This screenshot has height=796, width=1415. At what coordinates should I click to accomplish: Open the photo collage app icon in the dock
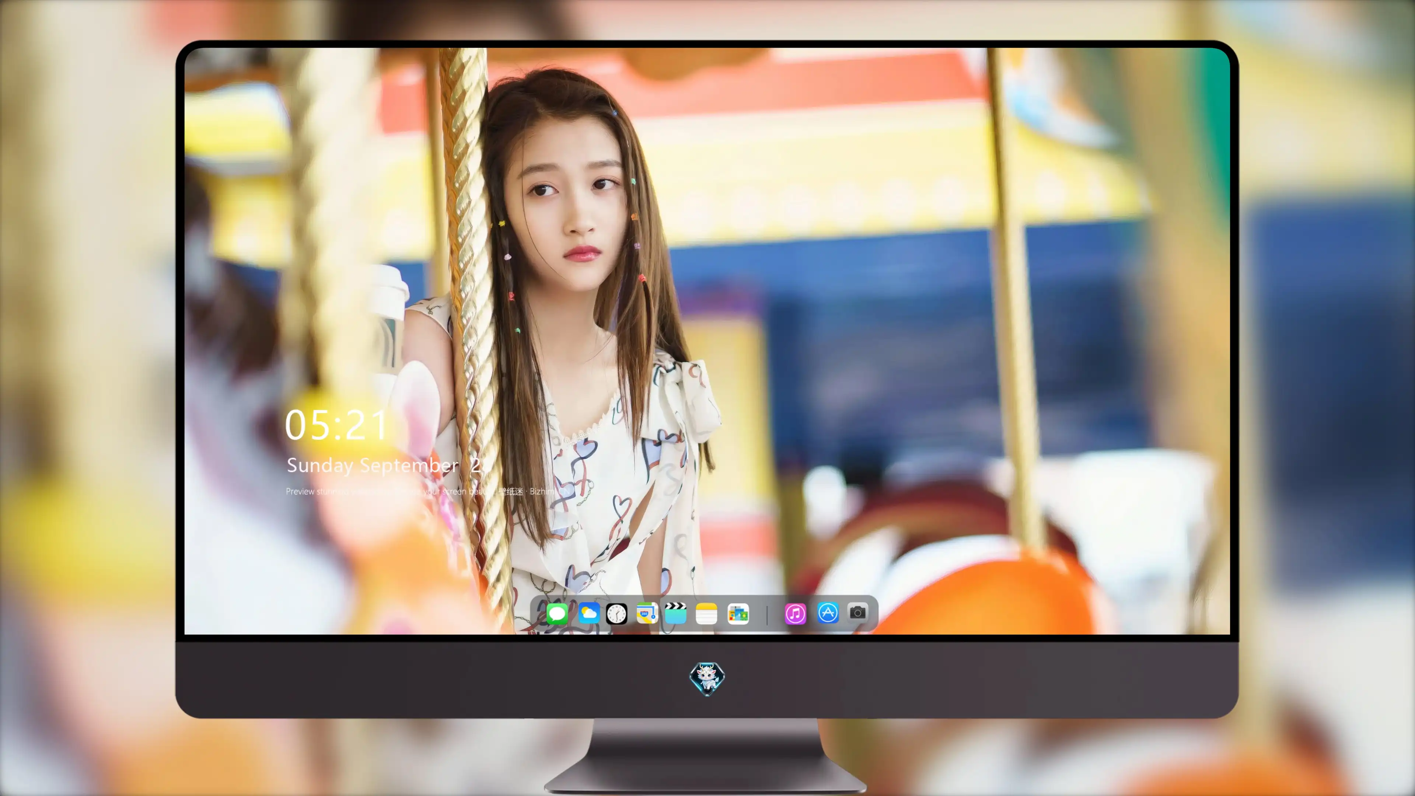pyautogui.click(x=738, y=614)
